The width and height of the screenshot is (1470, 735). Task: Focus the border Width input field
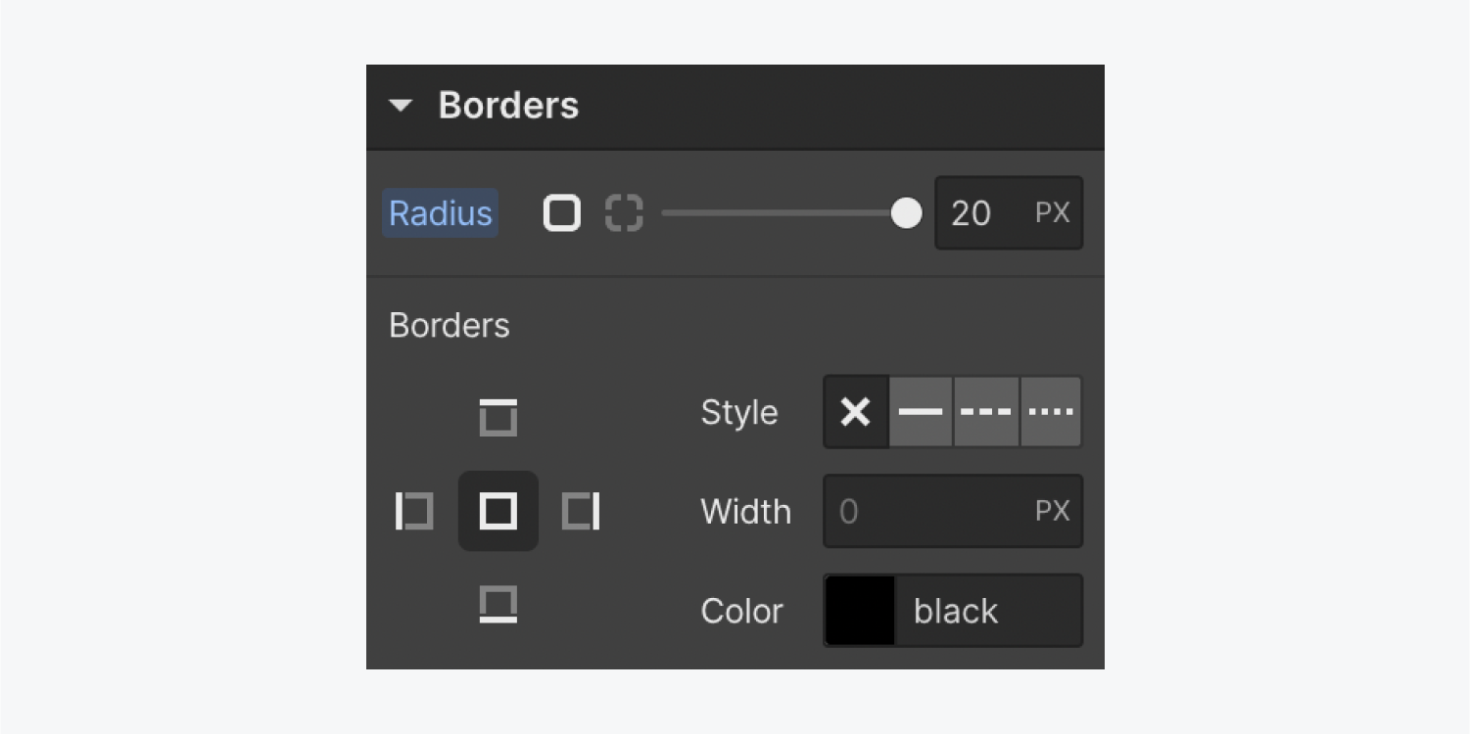[953, 511]
